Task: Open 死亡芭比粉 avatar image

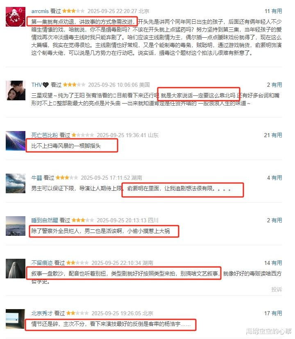Action: point(16,141)
